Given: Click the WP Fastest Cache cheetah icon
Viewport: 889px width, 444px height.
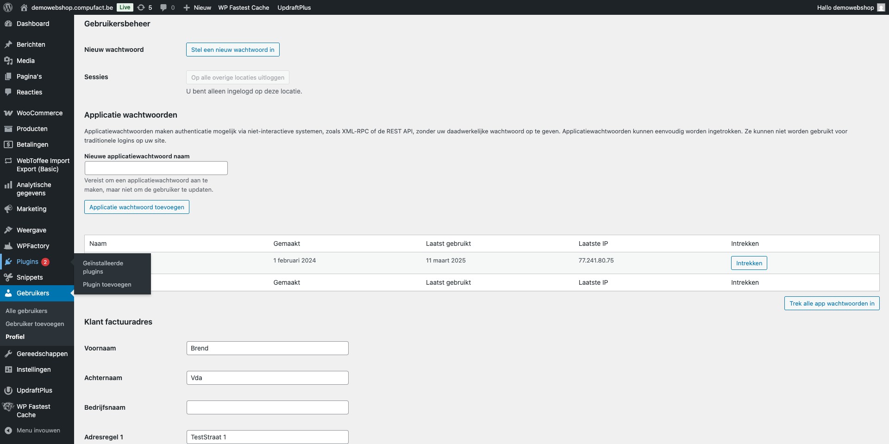Looking at the screenshot, I should tap(8, 407).
